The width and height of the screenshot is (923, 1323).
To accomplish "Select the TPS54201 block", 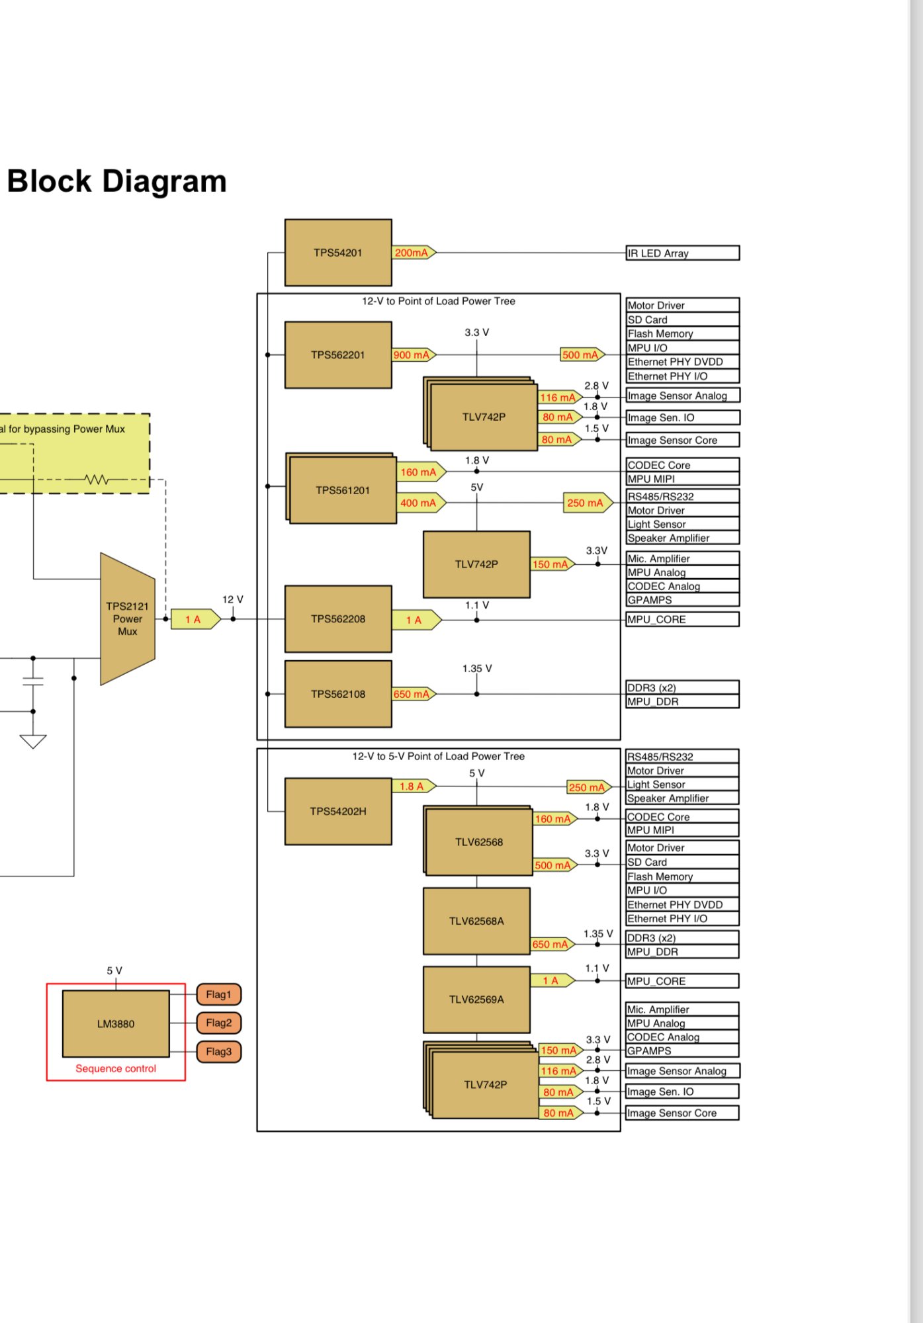I will [338, 253].
